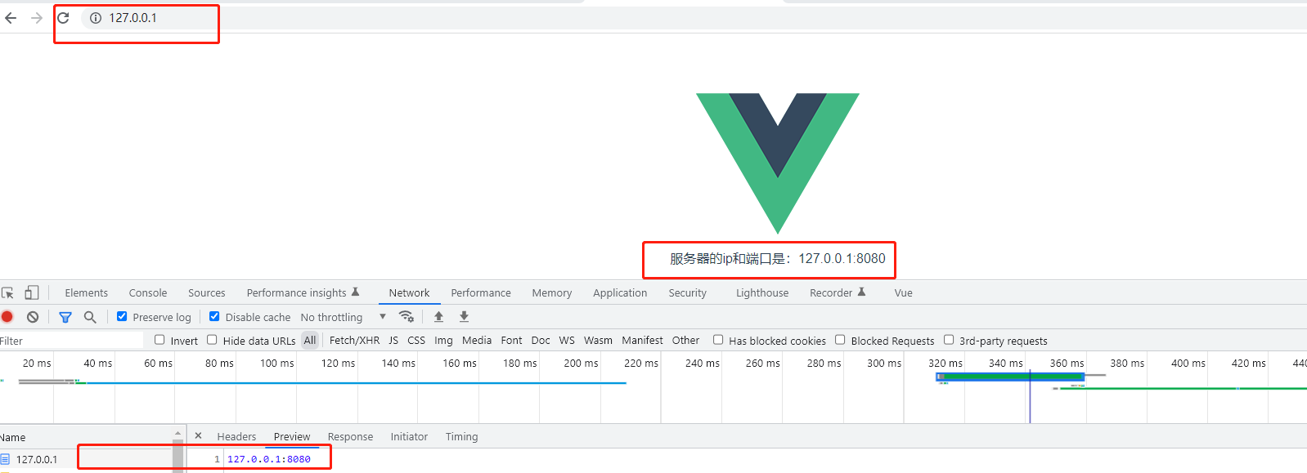Open the Lighthouse tab
This screenshot has width=1307, height=473.
tap(762, 293)
